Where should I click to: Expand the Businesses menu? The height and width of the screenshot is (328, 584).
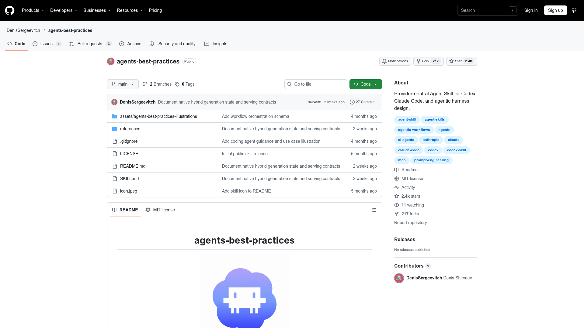[97, 10]
